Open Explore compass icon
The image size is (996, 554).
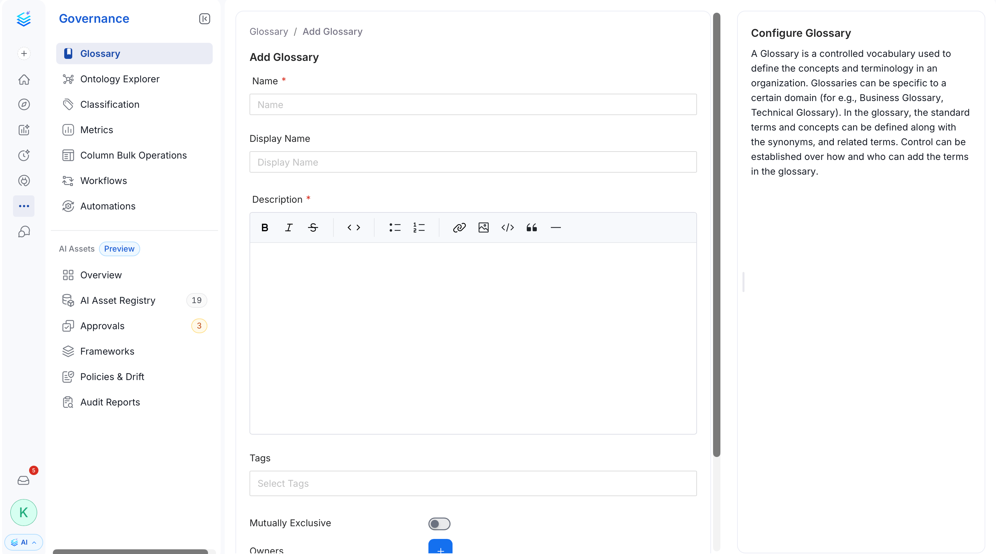click(x=24, y=104)
